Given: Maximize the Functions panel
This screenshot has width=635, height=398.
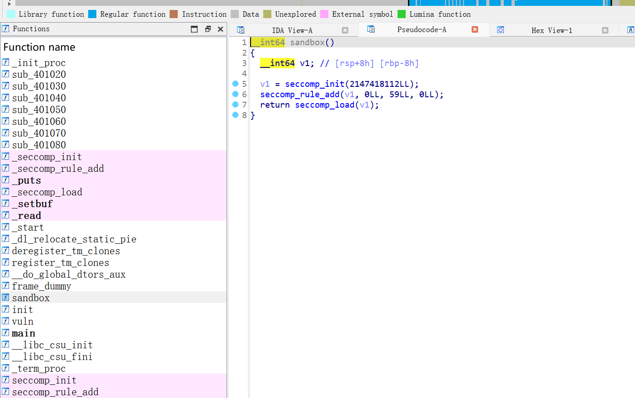Looking at the screenshot, I should pos(194,29).
